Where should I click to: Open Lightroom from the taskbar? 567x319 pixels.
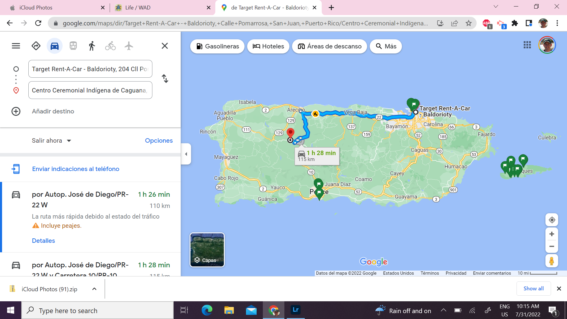295,310
